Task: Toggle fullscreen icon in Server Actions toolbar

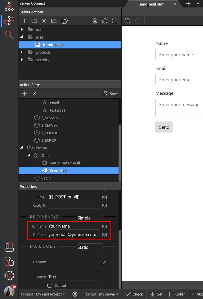Action: coord(115,21)
